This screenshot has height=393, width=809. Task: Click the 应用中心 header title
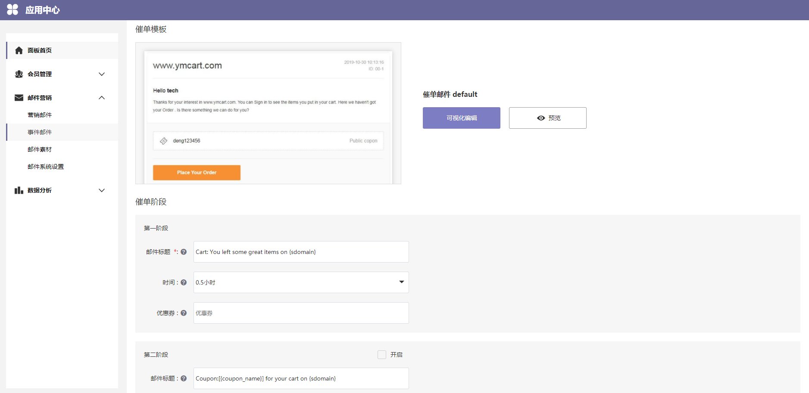click(43, 10)
